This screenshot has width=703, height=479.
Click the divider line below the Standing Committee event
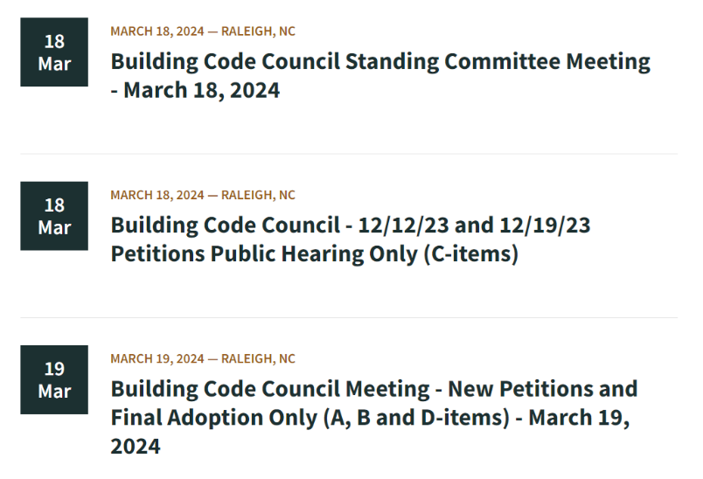point(350,154)
